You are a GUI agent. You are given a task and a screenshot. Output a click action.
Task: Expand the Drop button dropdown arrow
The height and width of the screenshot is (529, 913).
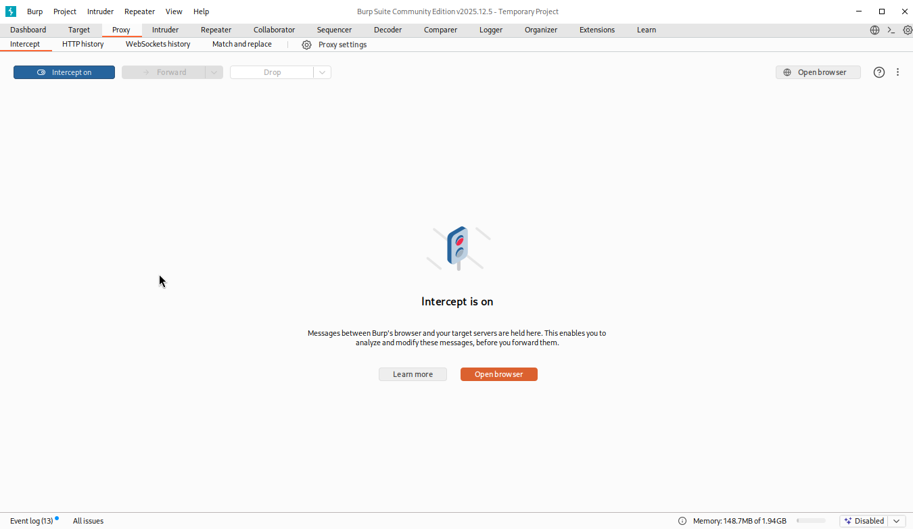coord(322,72)
